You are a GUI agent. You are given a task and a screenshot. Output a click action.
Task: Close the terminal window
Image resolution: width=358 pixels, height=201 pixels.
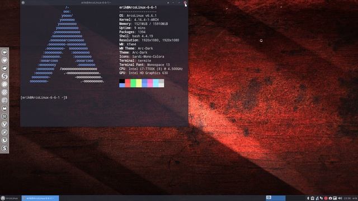pyautogui.click(x=185, y=2)
